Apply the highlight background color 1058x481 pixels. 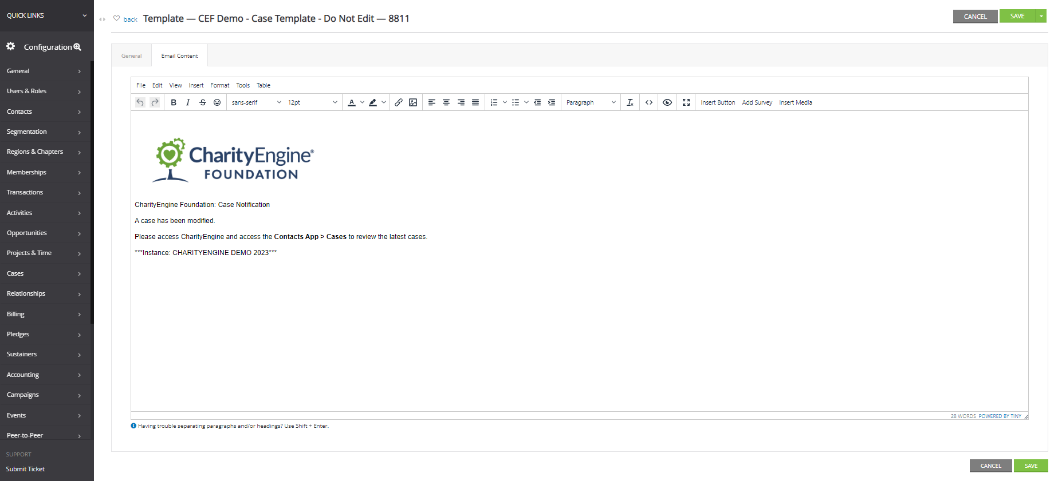tap(373, 102)
